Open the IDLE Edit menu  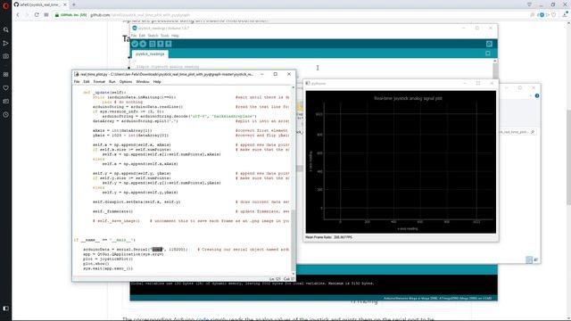click(87, 82)
